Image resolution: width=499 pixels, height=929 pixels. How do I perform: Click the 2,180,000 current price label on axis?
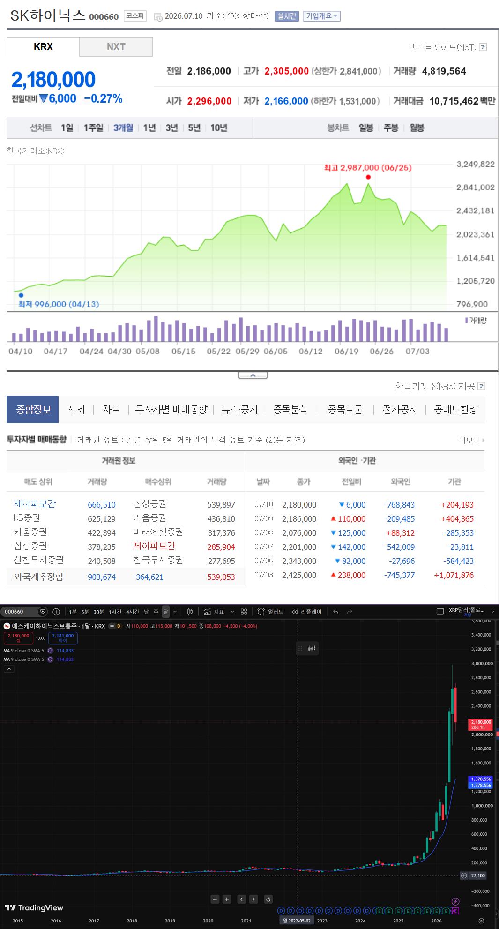click(481, 725)
